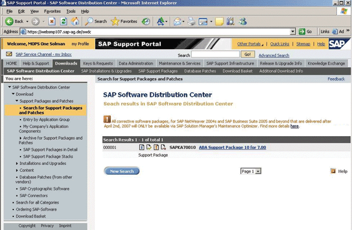352x230 pixels.
Task: Click the Address URL field
Action: point(155,32)
